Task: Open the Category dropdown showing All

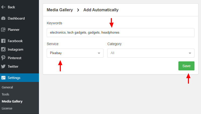Action: [151, 53]
